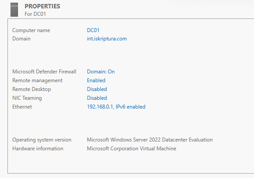Open the DC01 computer name link
The image size is (254, 178).
click(93, 30)
